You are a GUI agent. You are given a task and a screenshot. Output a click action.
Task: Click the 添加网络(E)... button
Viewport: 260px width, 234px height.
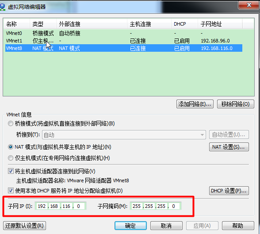(x=195, y=104)
